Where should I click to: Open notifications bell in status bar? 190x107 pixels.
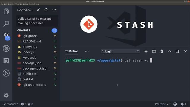(x=183, y=104)
